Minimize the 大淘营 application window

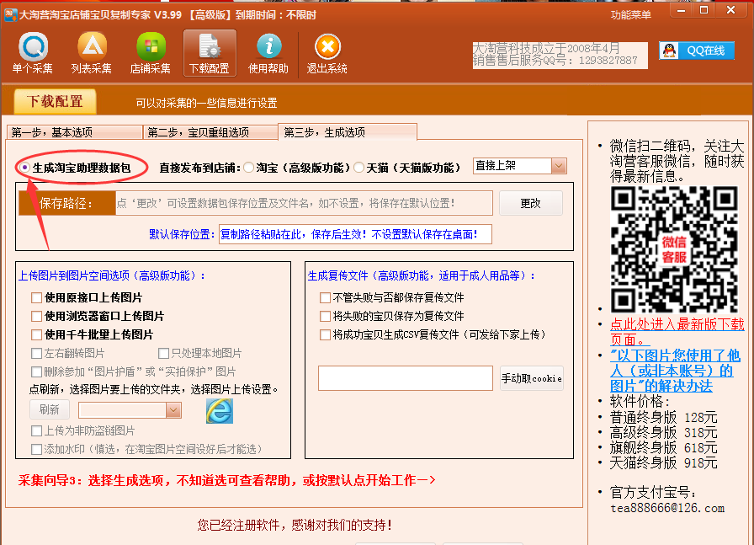point(682,10)
